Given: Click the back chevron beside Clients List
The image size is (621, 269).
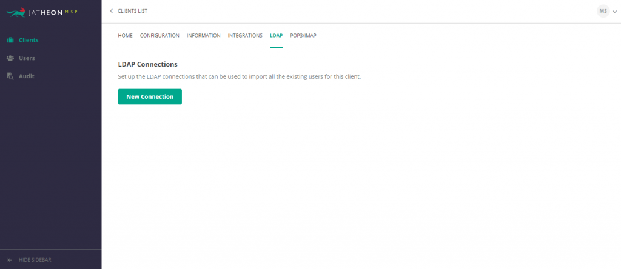Looking at the screenshot, I should (x=112, y=11).
